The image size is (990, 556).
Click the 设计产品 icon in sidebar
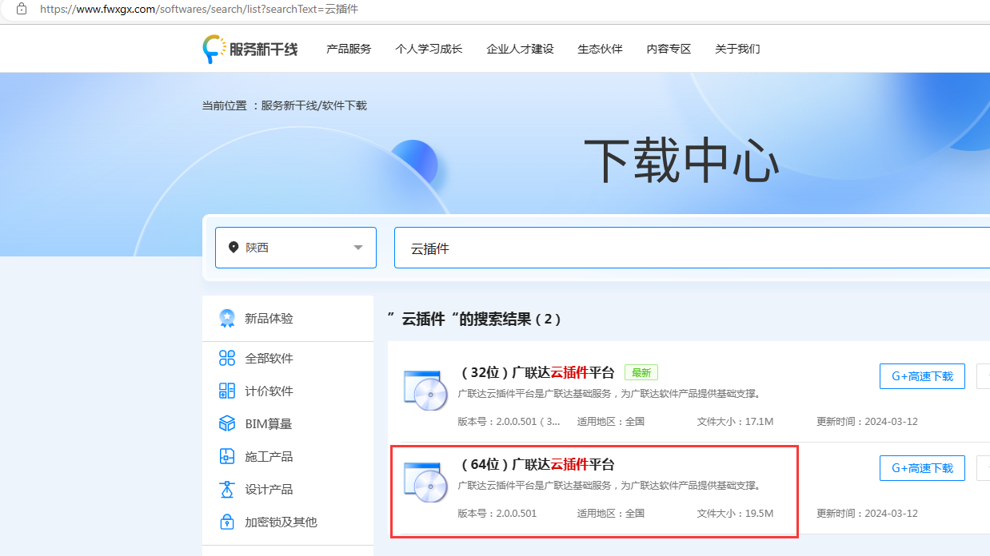pyautogui.click(x=227, y=489)
